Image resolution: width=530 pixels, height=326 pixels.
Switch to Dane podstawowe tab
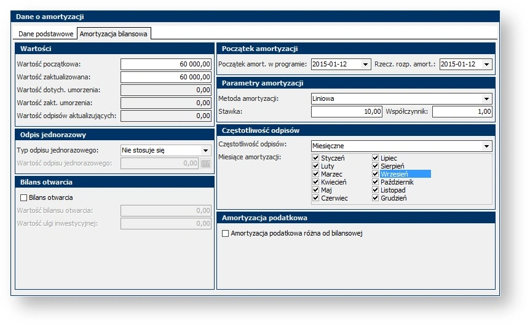point(45,34)
